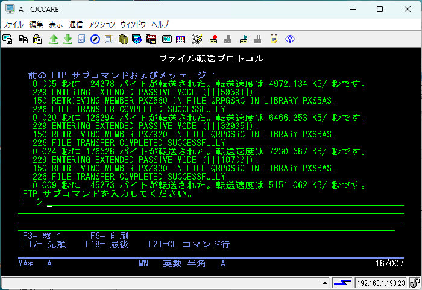Screen dimensions: 422x290
Task: Click the 192.168.1.190:23 host address
Action: coord(381,283)
